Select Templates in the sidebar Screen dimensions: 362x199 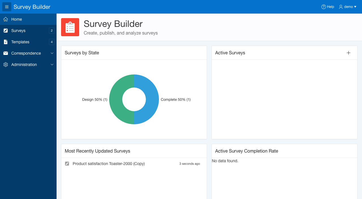click(x=20, y=42)
